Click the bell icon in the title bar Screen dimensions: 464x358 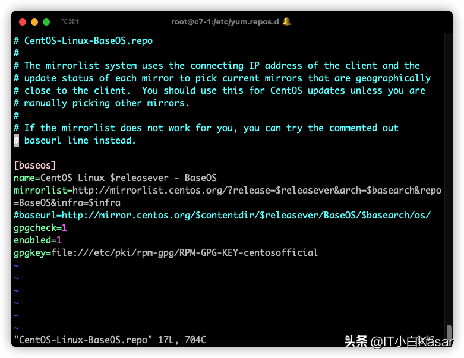(x=287, y=21)
